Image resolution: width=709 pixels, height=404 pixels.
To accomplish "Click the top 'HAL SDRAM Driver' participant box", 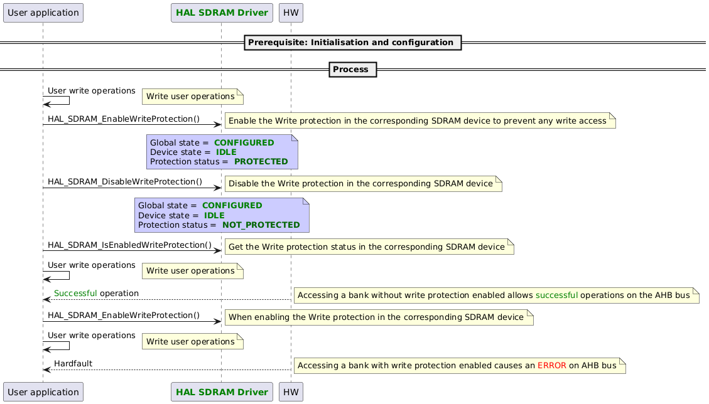I will pos(222,13).
